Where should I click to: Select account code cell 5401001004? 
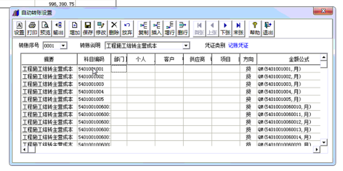pos(94,91)
